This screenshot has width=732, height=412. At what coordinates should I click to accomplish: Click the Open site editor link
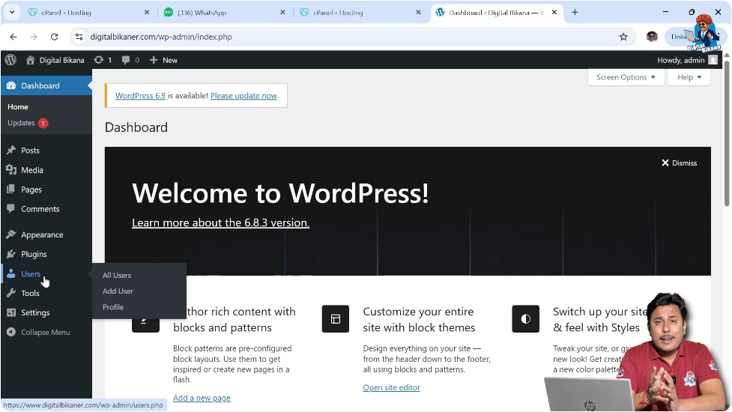click(x=392, y=388)
